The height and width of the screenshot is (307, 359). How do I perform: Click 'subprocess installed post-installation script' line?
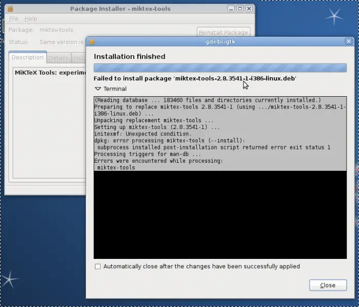(x=214, y=147)
